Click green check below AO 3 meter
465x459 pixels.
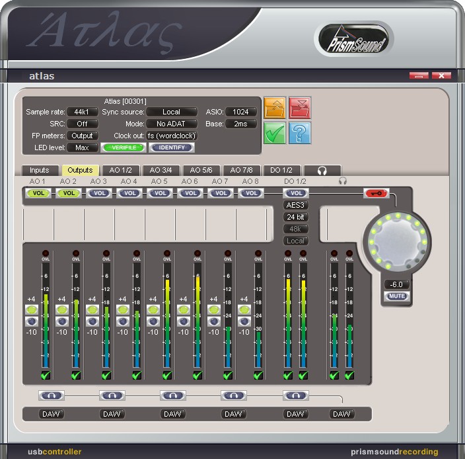pos(106,375)
